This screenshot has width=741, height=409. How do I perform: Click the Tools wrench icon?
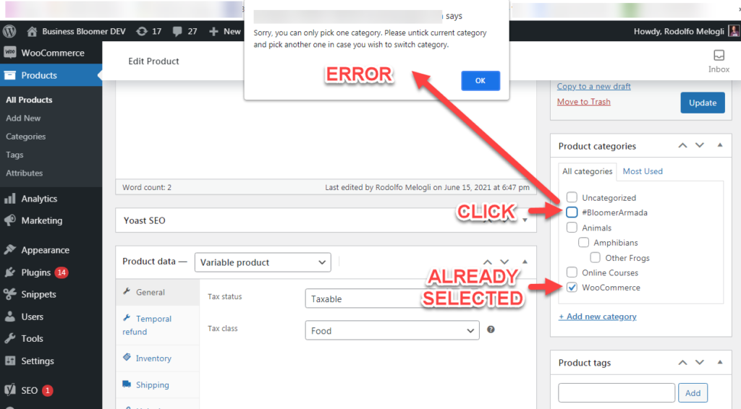tap(10, 338)
